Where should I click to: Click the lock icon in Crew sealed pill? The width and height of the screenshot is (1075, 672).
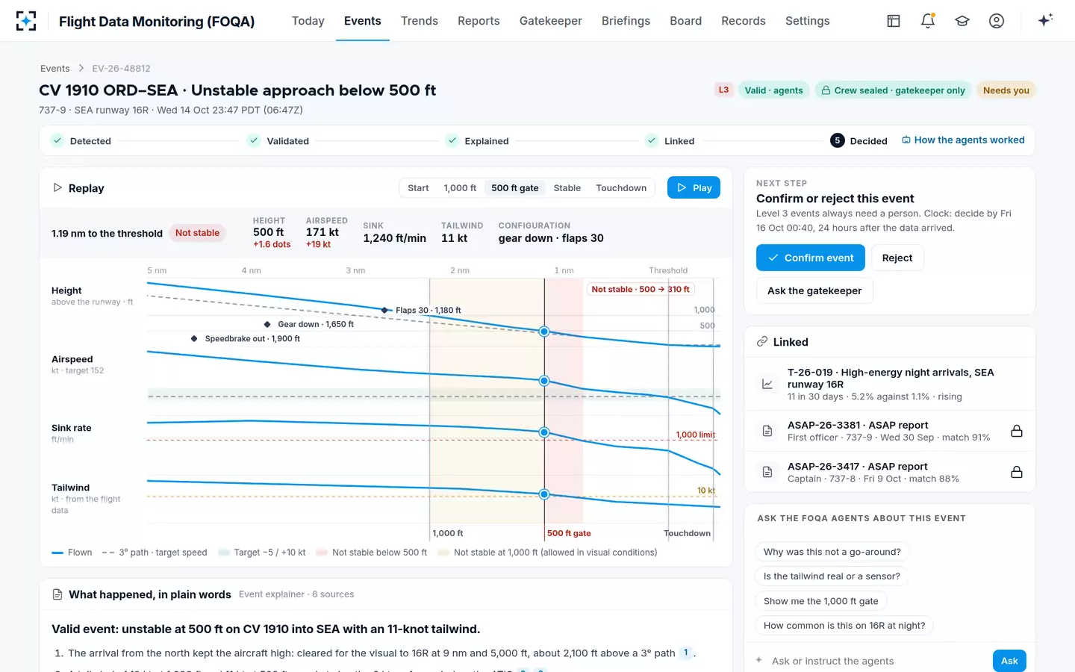826,90
